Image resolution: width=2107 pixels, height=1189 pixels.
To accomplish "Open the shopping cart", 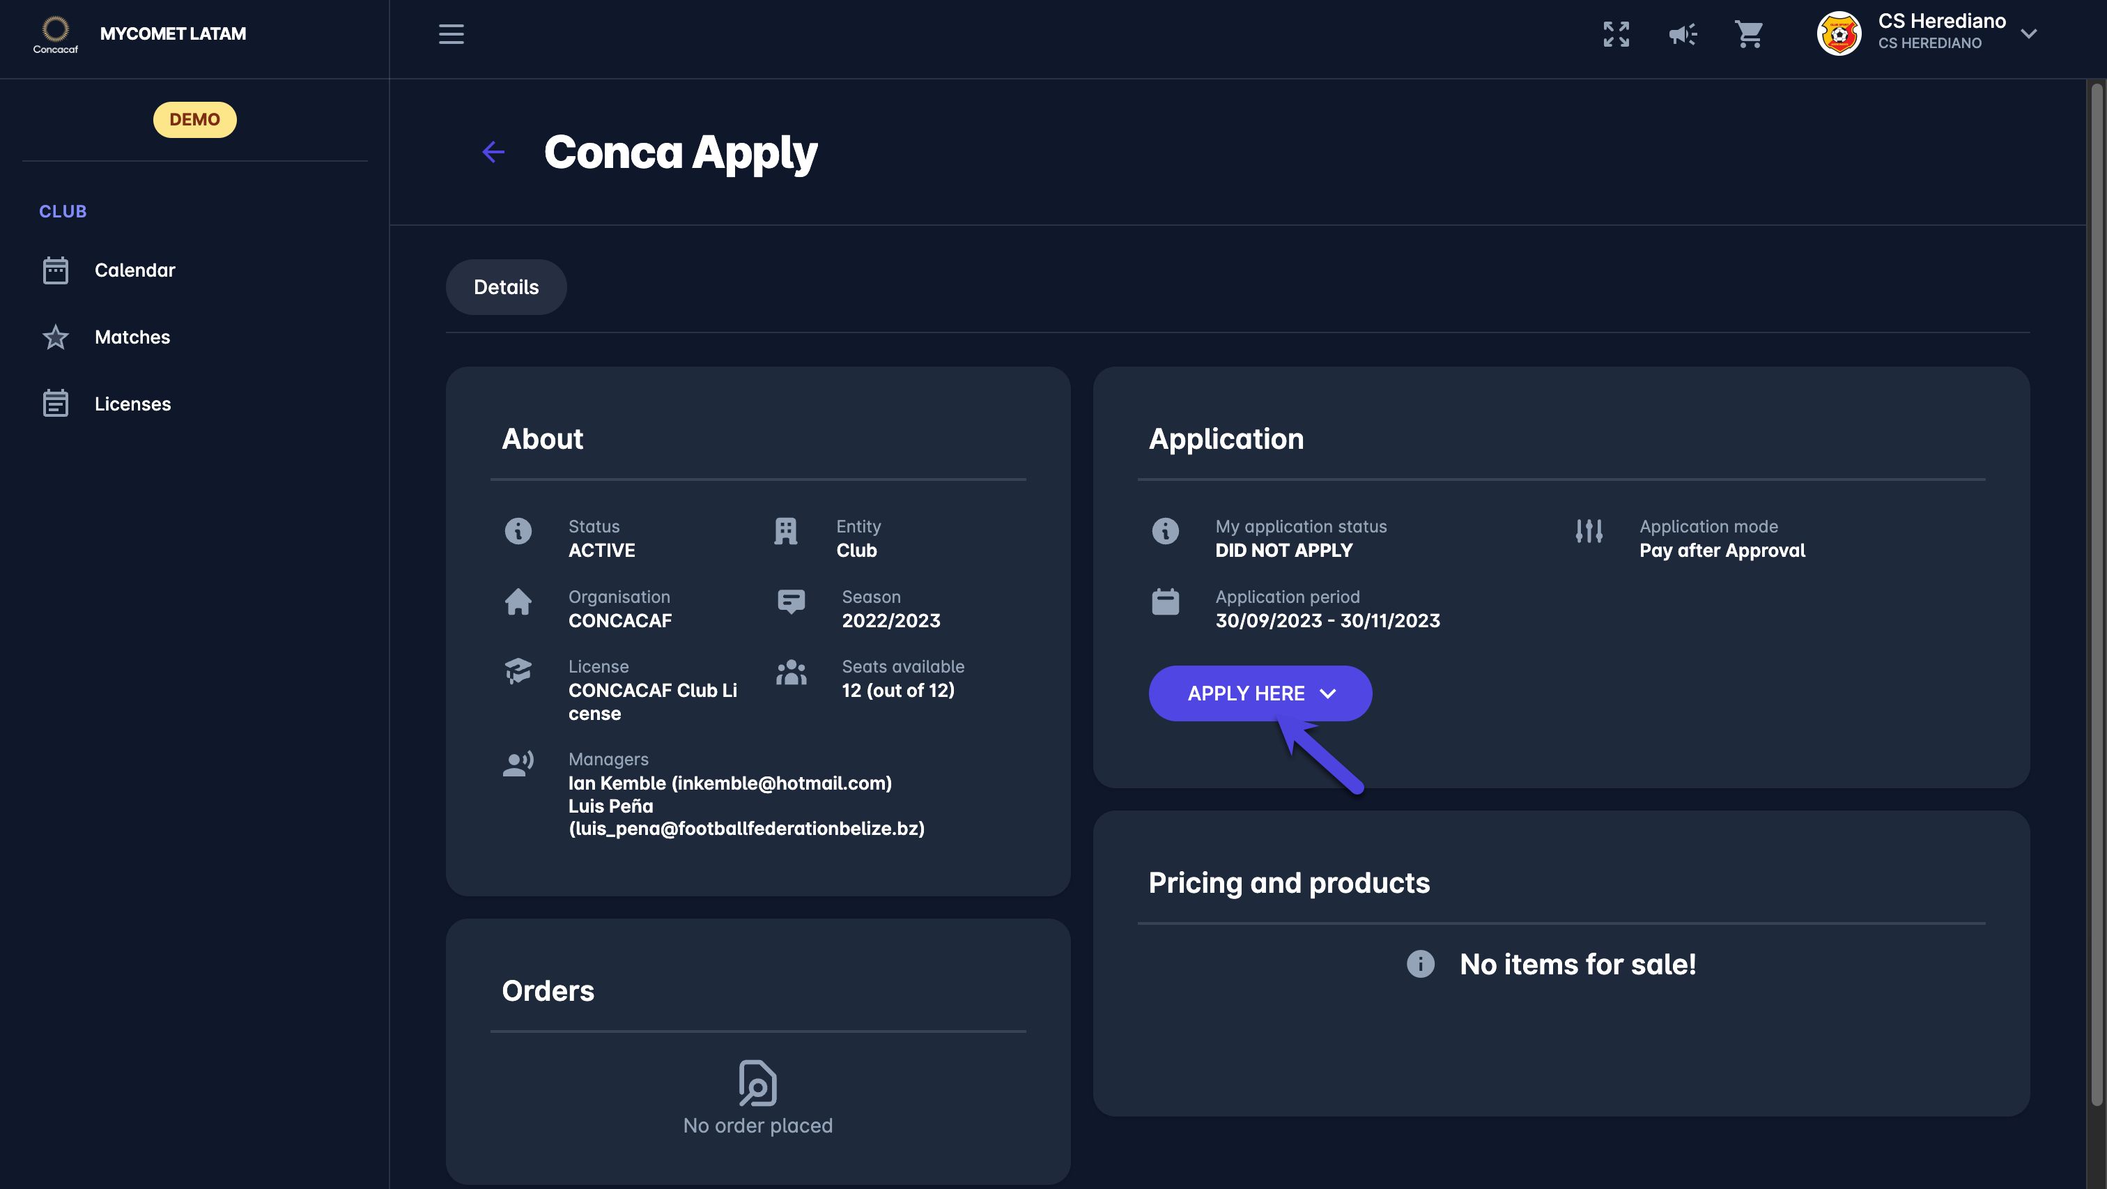I will [x=1748, y=34].
